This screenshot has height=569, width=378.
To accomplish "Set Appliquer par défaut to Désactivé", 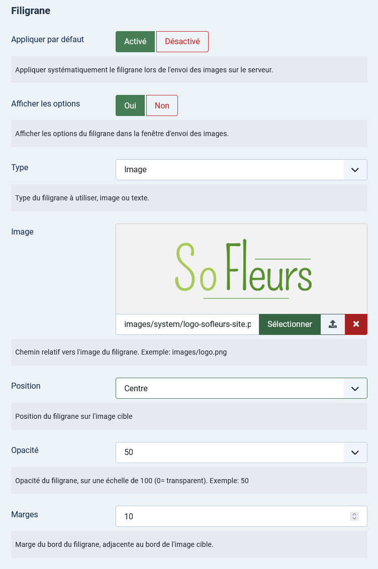I will (x=182, y=42).
